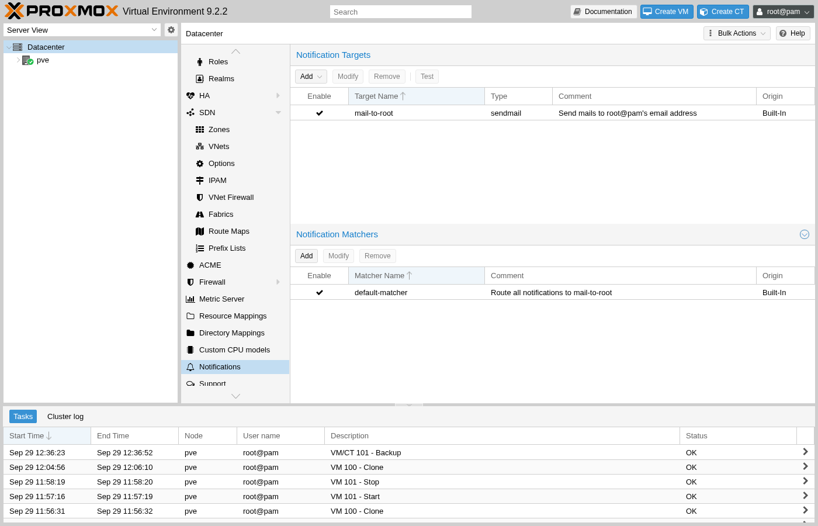The height and width of the screenshot is (526, 818).
Task: Open the IPAM signpost icon
Action: [200, 181]
